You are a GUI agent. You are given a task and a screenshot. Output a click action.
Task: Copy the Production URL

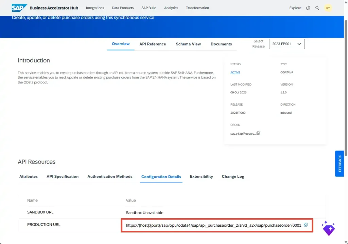pos(306,225)
